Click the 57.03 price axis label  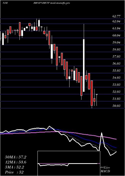[x=116, y=57]
